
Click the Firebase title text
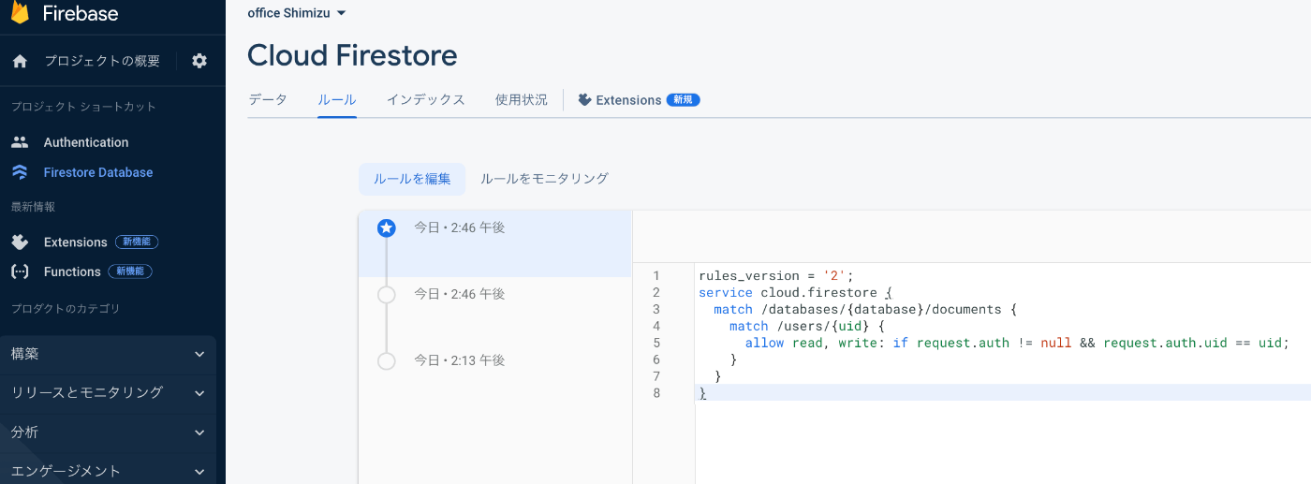click(81, 13)
